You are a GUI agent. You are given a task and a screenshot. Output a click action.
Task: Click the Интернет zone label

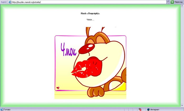coord(155,110)
